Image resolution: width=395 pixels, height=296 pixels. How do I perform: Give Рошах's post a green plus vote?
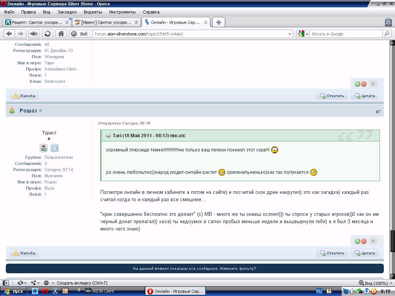[358, 241]
